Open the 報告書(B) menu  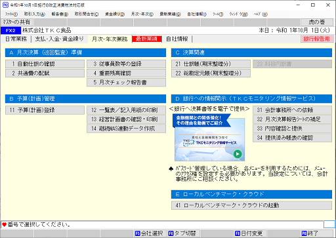tap(60, 14)
